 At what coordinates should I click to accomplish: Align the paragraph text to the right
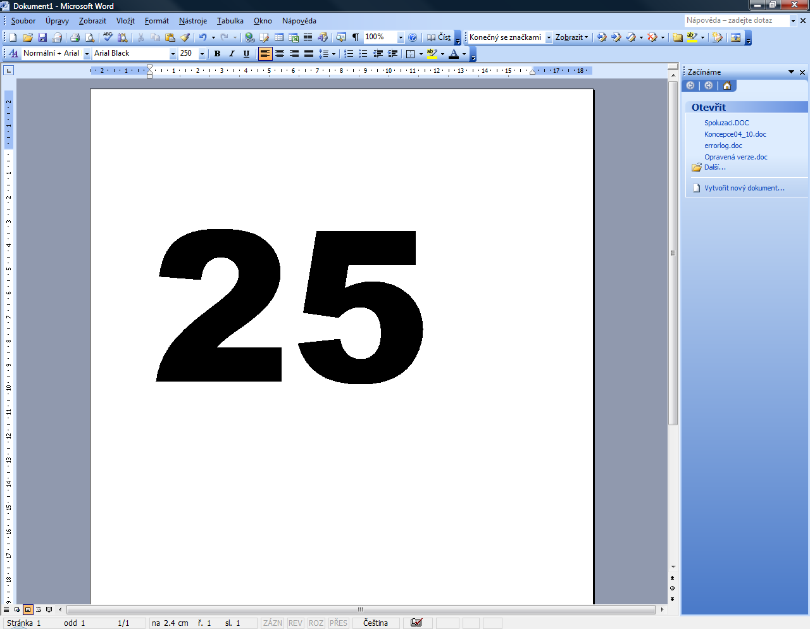click(x=294, y=54)
